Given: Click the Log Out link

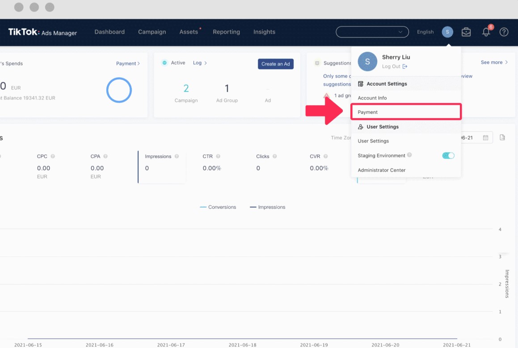Looking at the screenshot, I should click(x=392, y=66).
